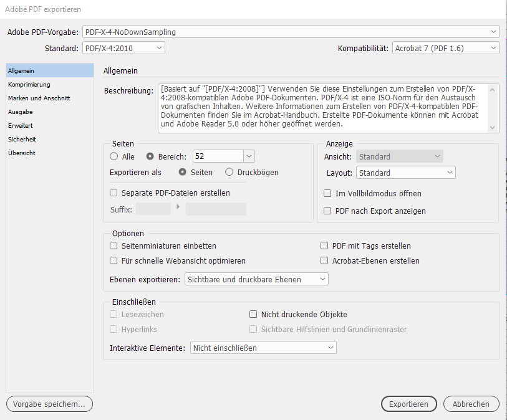Uncheck Nicht druckende Objekte
Viewport: 507px width, 420px height.
(x=253, y=314)
